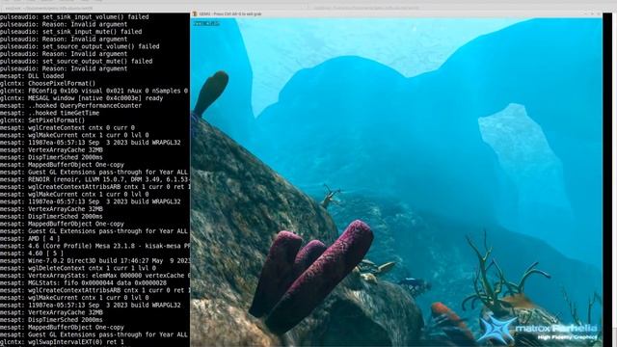Image resolution: width=617 pixels, height=347 pixels.
Task: Click inside the QEMU underwater scene display
Action: [x=396, y=182]
